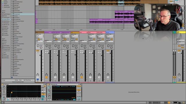Click track 4 pan knob

click(x=64, y=75)
